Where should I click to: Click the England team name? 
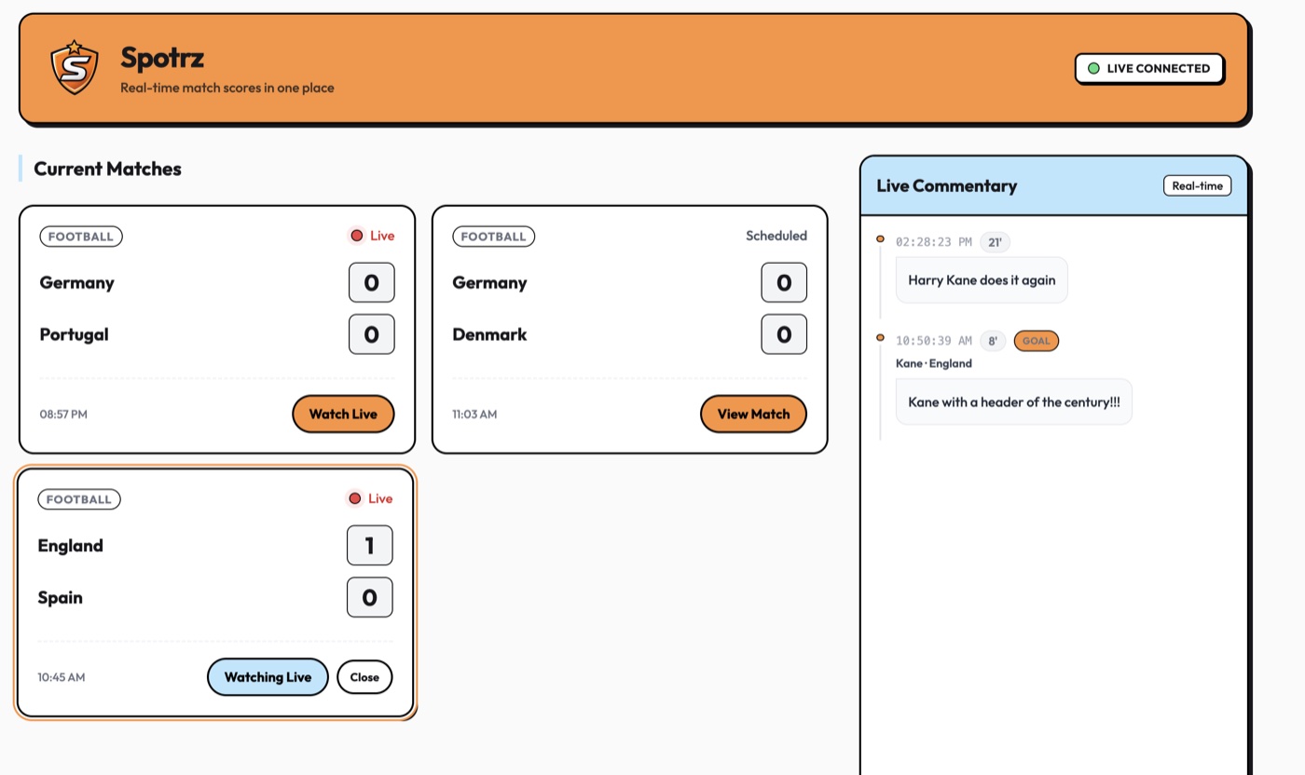click(70, 546)
